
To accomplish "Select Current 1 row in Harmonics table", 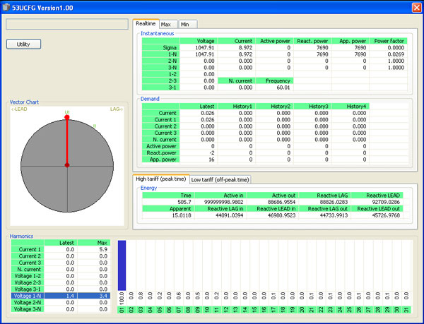I will tap(61, 249).
